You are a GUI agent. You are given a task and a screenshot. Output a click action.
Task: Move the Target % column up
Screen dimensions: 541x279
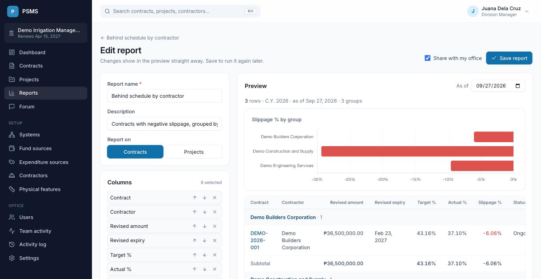195,255
